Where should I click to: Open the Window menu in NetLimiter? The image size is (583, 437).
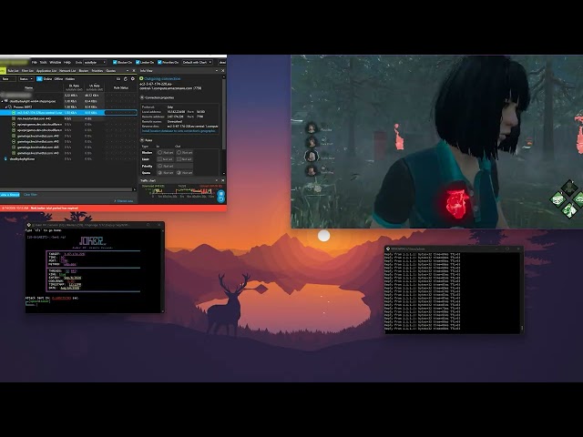55,63
